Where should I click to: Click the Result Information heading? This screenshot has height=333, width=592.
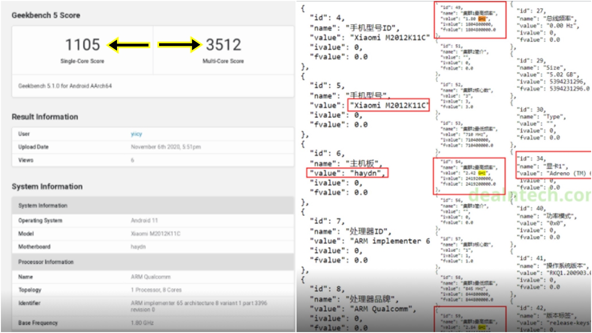pyautogui.click(x=45, y=117)
